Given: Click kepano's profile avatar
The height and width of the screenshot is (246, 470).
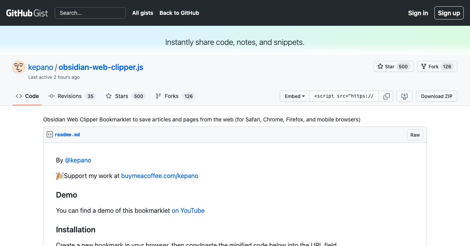Looking at the screenshot, I should (18, 67).
